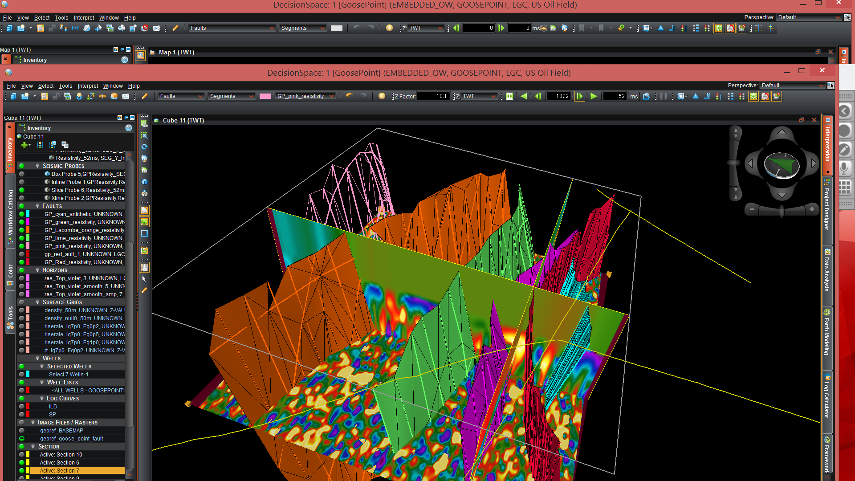Toggle visibility of GP_pink_resistivity fault
The width and height of the screenshot is (855, 481).
pyautogui.click(x=21, y=246)
